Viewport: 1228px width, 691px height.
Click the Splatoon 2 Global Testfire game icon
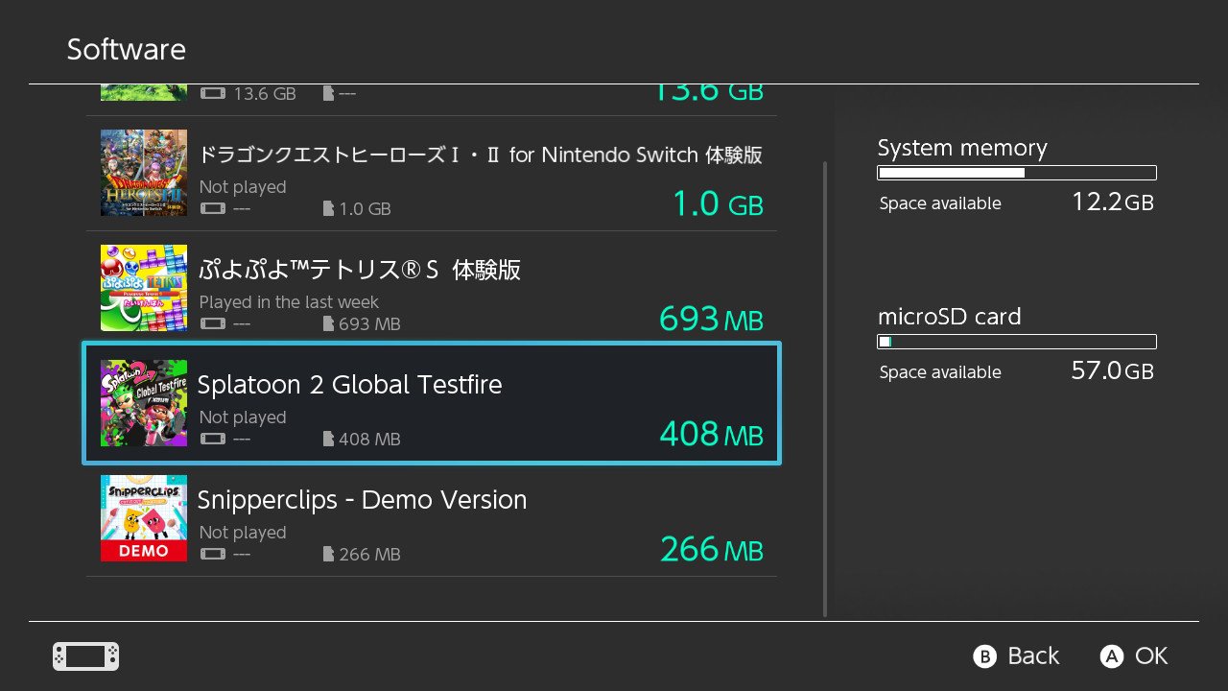pyautogui.click(x=144, y=403)
